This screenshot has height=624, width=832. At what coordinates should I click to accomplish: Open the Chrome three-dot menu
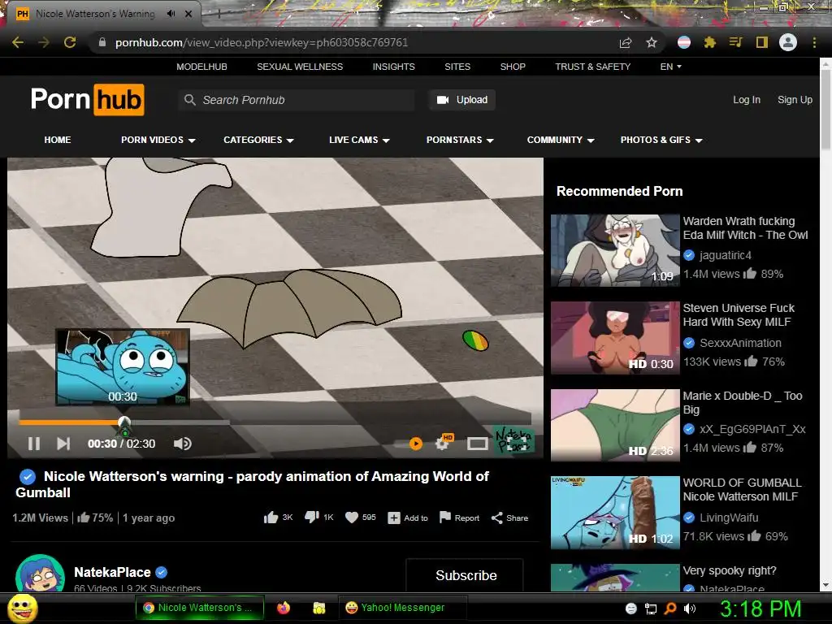click(x=814, y=42)
